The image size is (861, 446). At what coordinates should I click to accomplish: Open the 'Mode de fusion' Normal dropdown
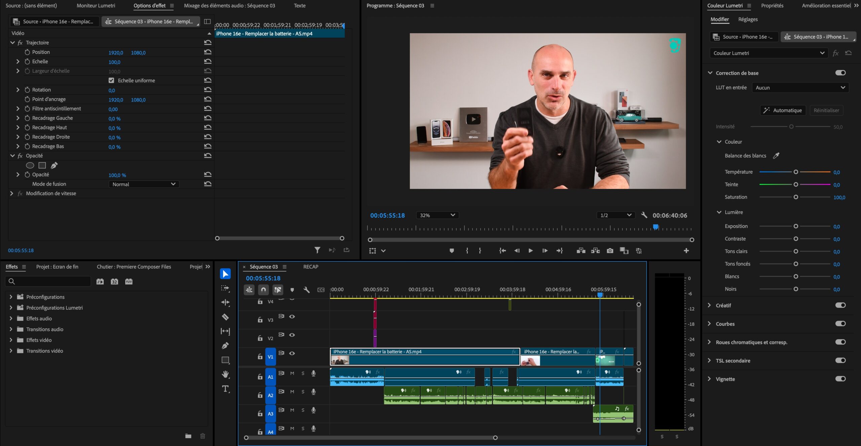click(x=144, y=184)
